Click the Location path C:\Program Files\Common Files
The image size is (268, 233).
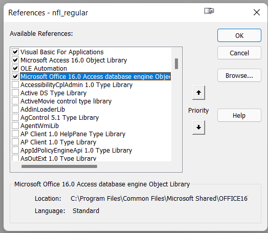point(159,199)
